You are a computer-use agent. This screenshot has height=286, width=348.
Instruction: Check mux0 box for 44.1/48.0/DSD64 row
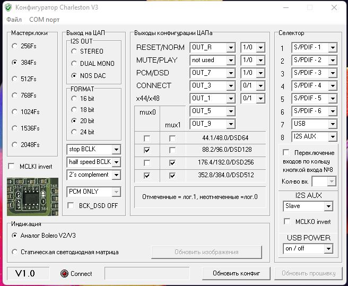pos(147,138)
